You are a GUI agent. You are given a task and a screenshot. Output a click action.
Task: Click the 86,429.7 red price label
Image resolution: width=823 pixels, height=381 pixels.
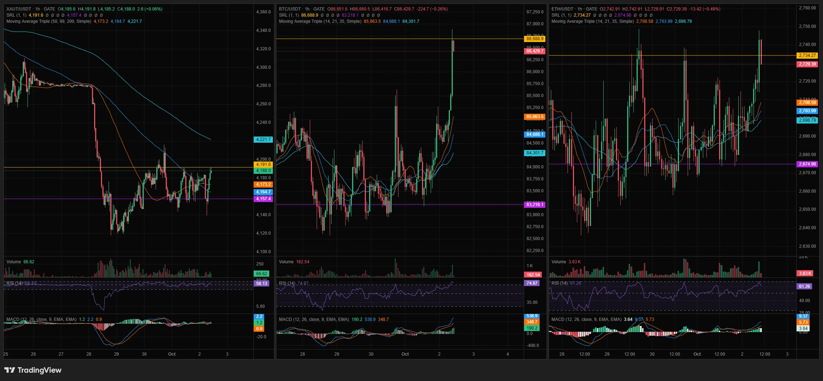535,51
